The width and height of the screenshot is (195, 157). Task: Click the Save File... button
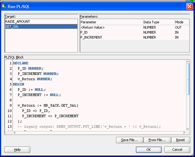click(130, 140)
